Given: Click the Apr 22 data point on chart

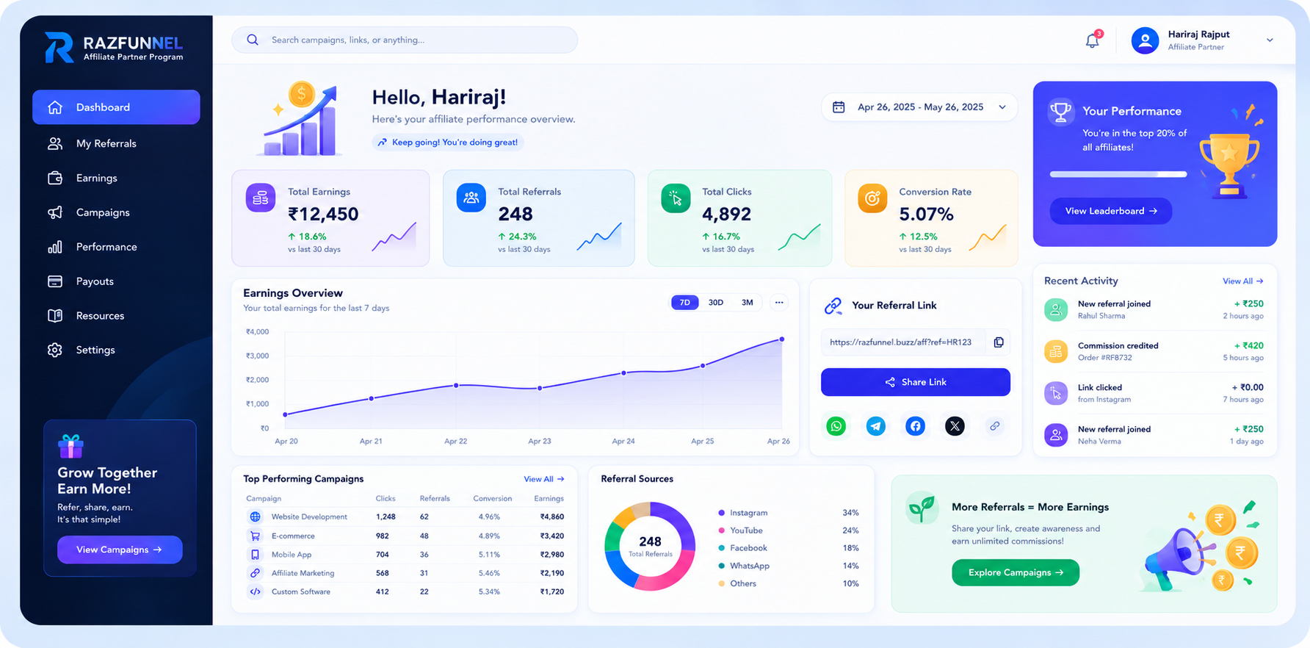Looking at the screenshot, I should pos(456,386).
